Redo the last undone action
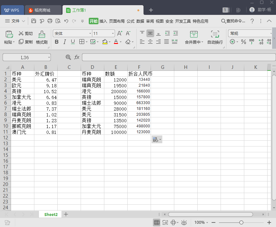 point(74,21)
